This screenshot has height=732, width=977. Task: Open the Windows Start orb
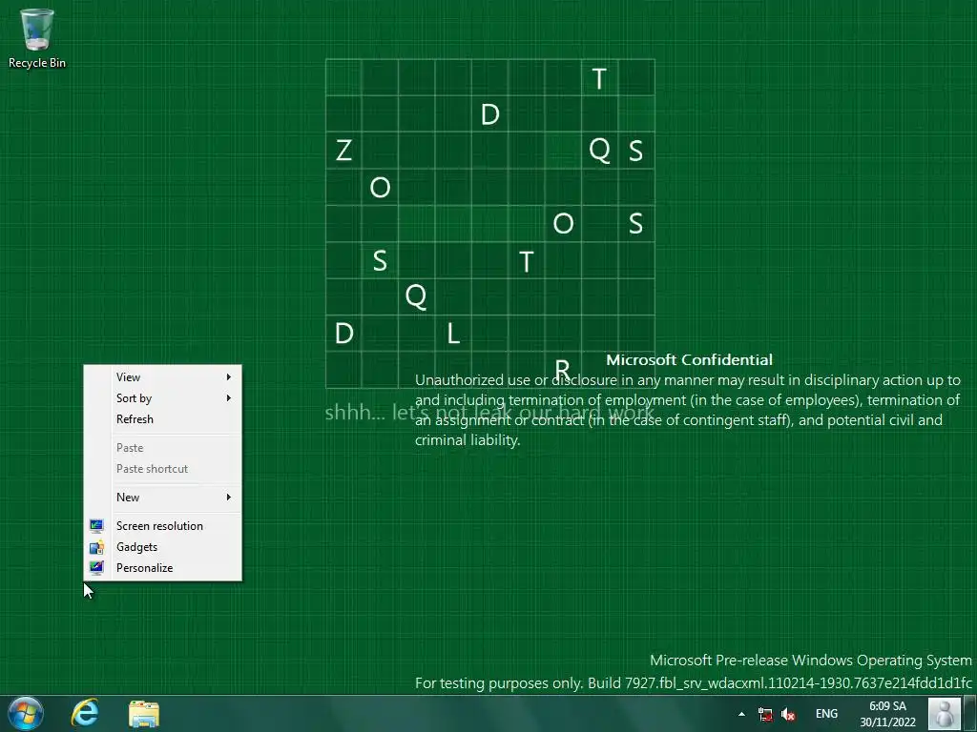pyautogui.click(x=26, y=713)
